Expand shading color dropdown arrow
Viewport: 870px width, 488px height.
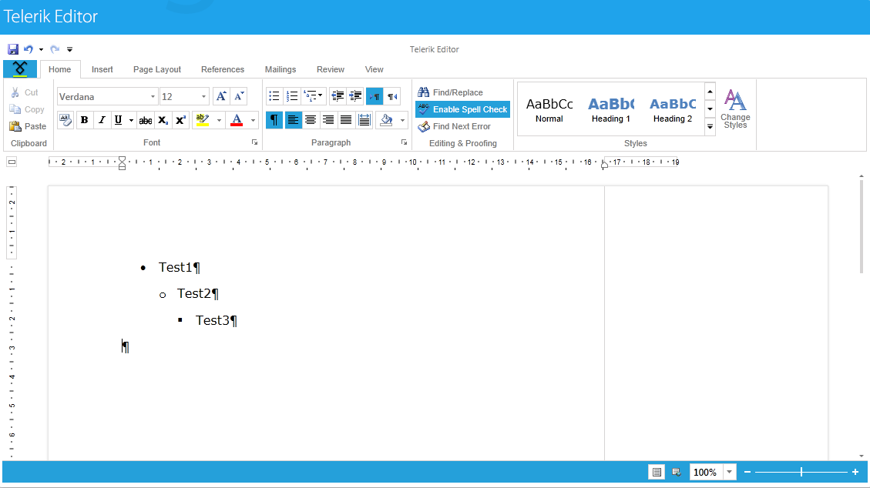pyautogui.click(x=402, y=119)
